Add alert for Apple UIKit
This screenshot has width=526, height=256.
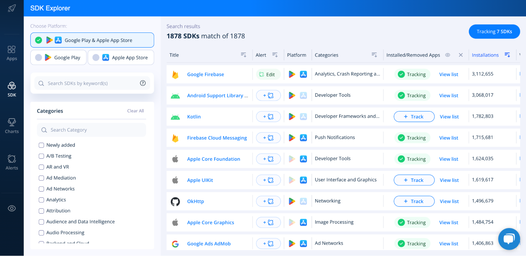[268, 180]
